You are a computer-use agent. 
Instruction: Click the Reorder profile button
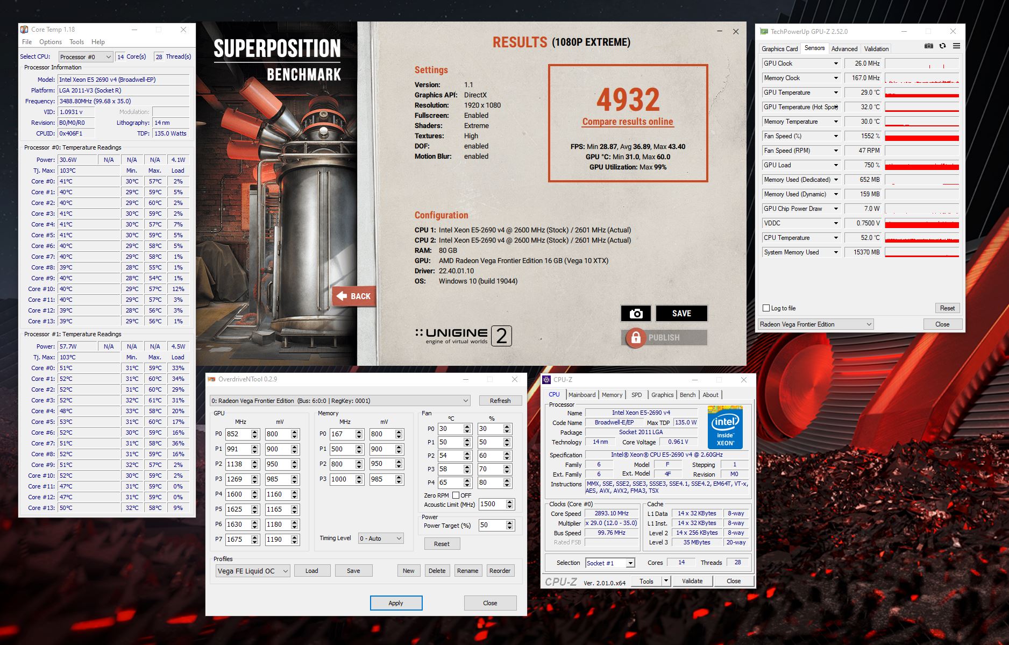coord(500,571)
